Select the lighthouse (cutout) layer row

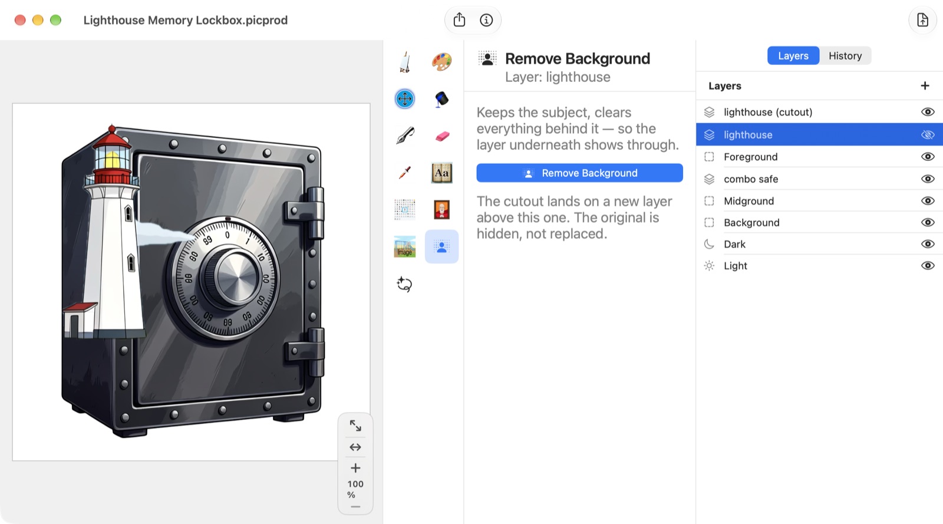tap(819, 112)
